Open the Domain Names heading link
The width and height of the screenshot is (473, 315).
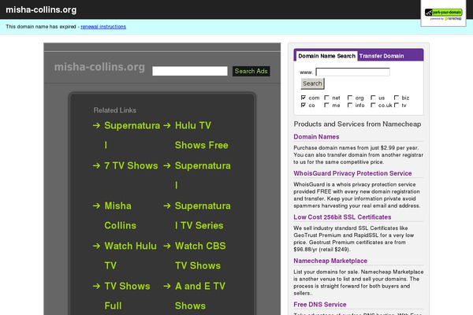coord(316,137)
